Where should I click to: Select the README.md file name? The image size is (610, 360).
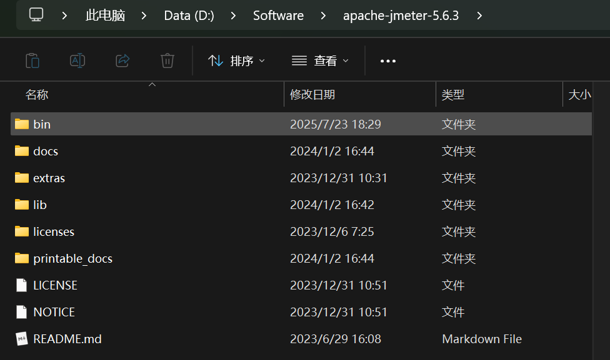pyautogui.click(x=67, y=339)
